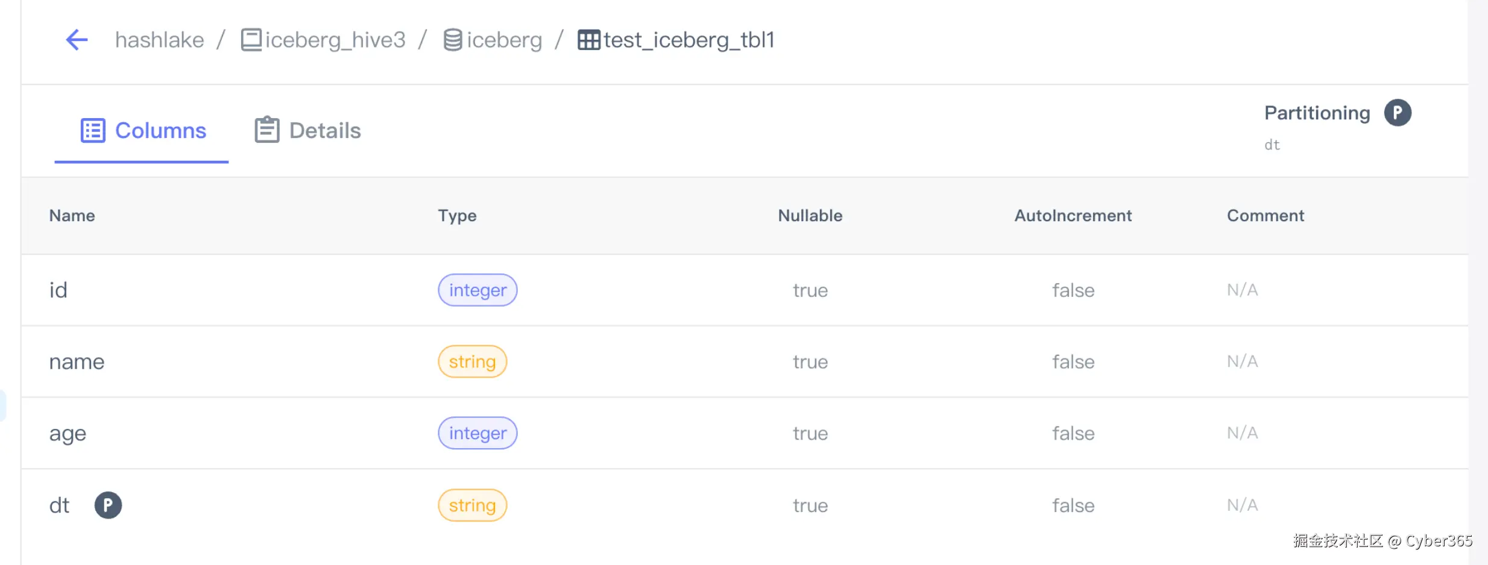1488x565 pixels.
Task: Click the string type tag for dt
Action: (472, 505)
